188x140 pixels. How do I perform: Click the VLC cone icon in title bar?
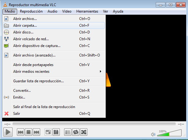pyautogui.click(x=5, y=5)
